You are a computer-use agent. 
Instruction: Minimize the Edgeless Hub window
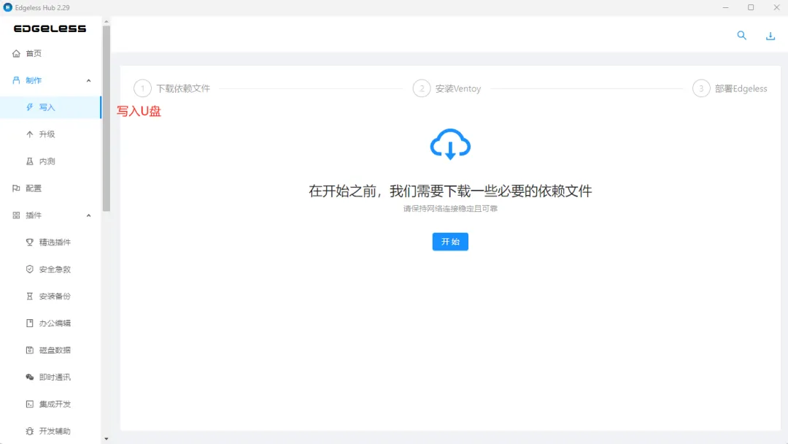(725, 7)
